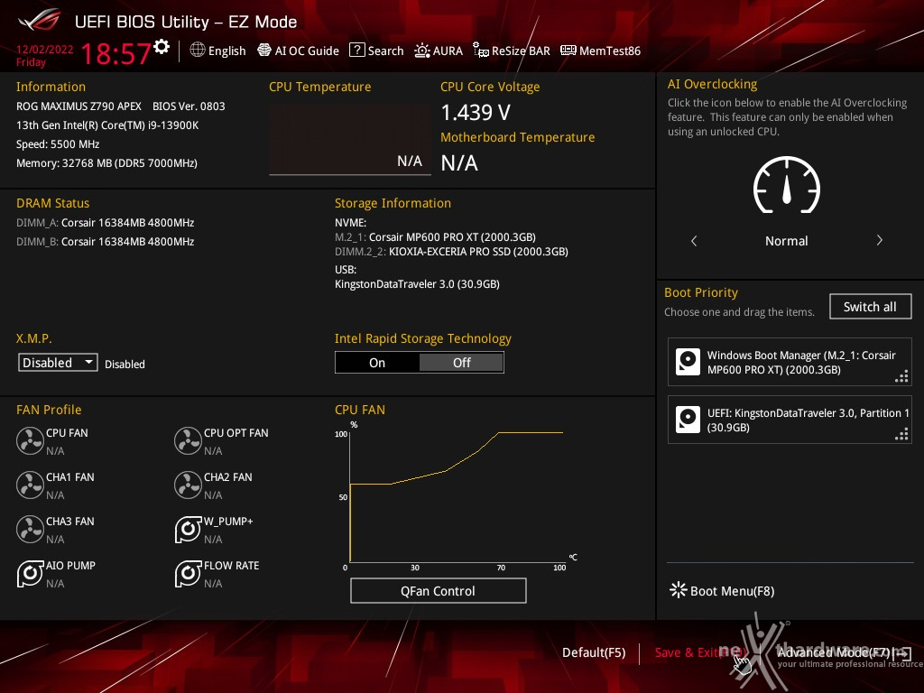The height and width of the screenshot is (693, 924).
Task: Click the AURA lighting icon
Action: 422,51
